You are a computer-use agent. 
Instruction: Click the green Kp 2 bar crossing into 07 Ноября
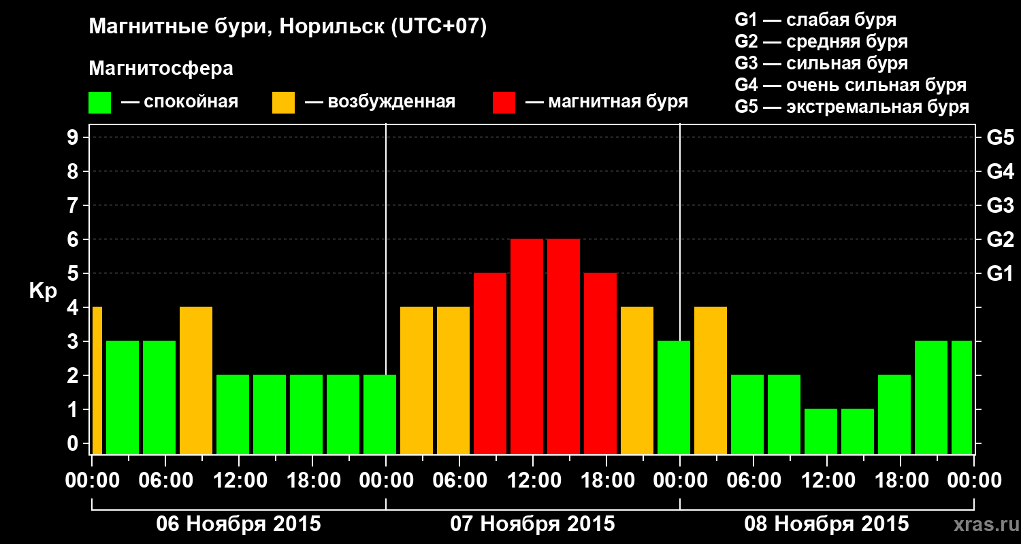tap(380, 414)
